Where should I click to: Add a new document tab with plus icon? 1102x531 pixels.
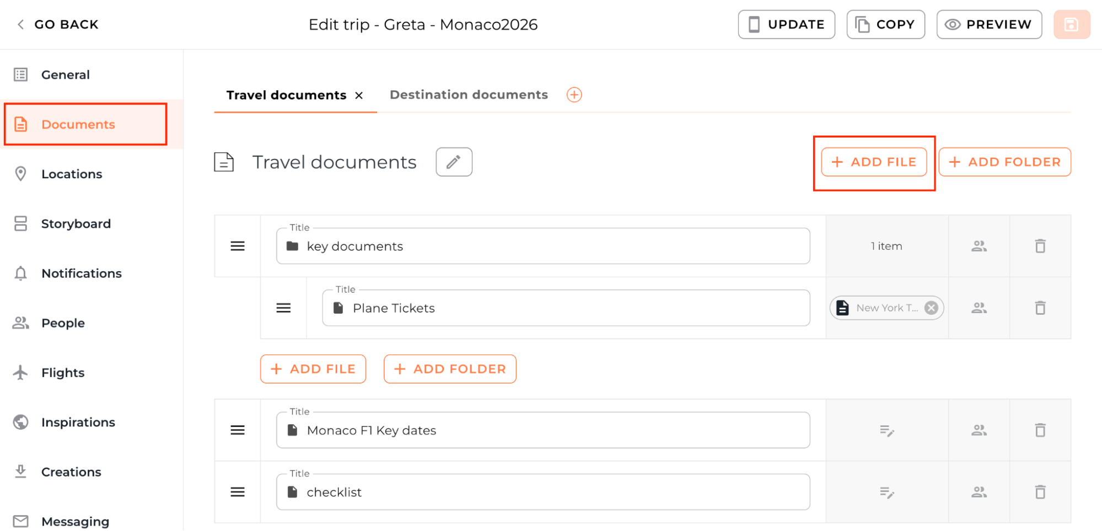[x=574, y=95]
